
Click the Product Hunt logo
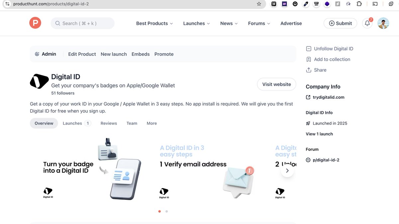pyautogui.click(x=35, y=23)
